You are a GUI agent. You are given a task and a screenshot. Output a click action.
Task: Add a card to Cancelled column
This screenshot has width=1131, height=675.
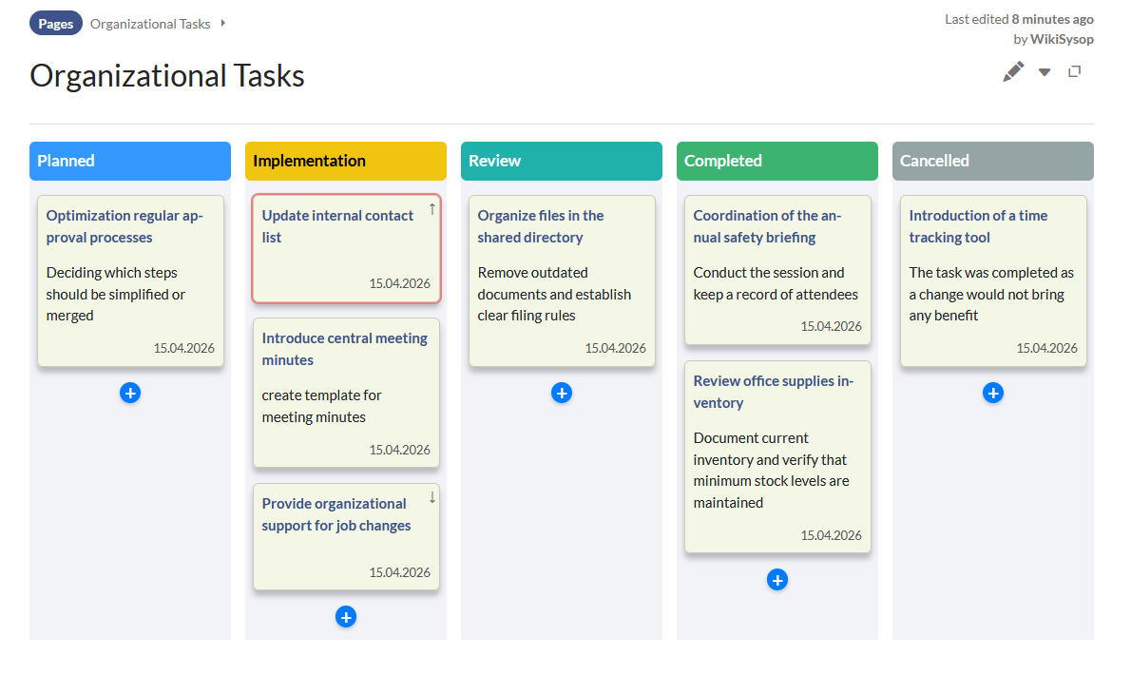[993, 393]
